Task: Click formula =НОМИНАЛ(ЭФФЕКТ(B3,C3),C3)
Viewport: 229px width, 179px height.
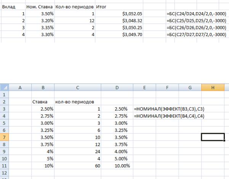Action: point(169,109)
